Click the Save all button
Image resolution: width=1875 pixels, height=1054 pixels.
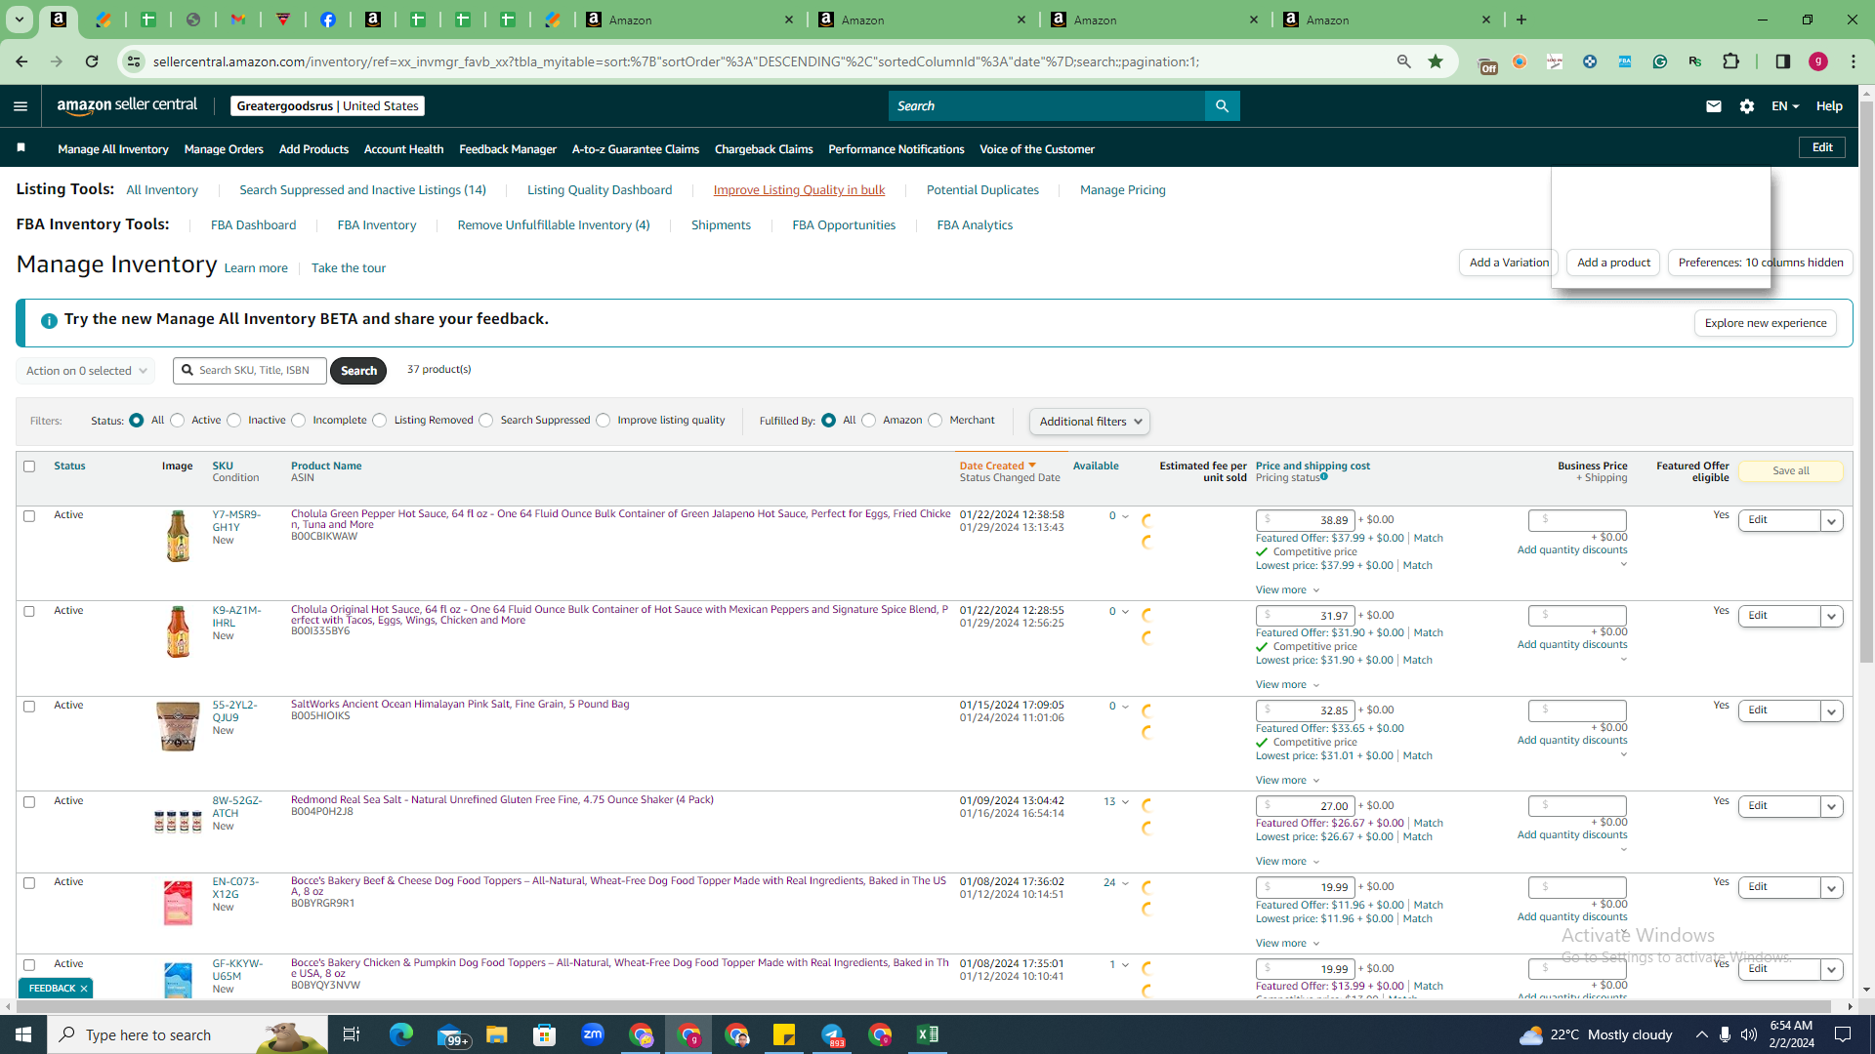click(x=1791, y=471)
